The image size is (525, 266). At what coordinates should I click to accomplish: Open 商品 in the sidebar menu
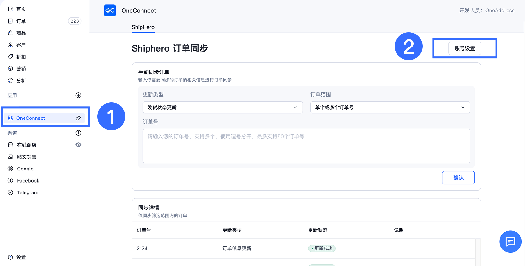(21, 33)
